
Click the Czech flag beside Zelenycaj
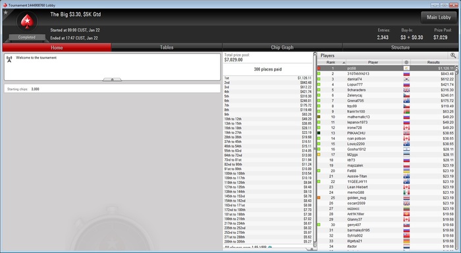coord(406,96)
